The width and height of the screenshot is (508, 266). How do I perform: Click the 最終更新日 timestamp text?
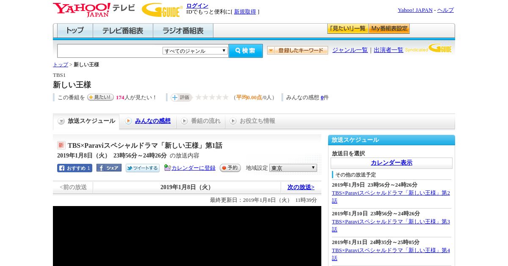(x=263, y=200)
